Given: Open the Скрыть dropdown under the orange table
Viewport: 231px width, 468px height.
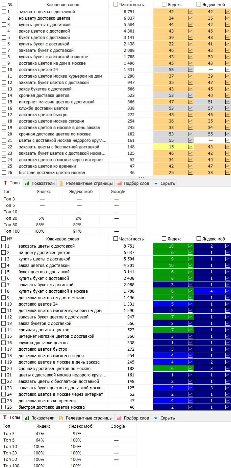Looking at the screenshot, I should point(164,183).
